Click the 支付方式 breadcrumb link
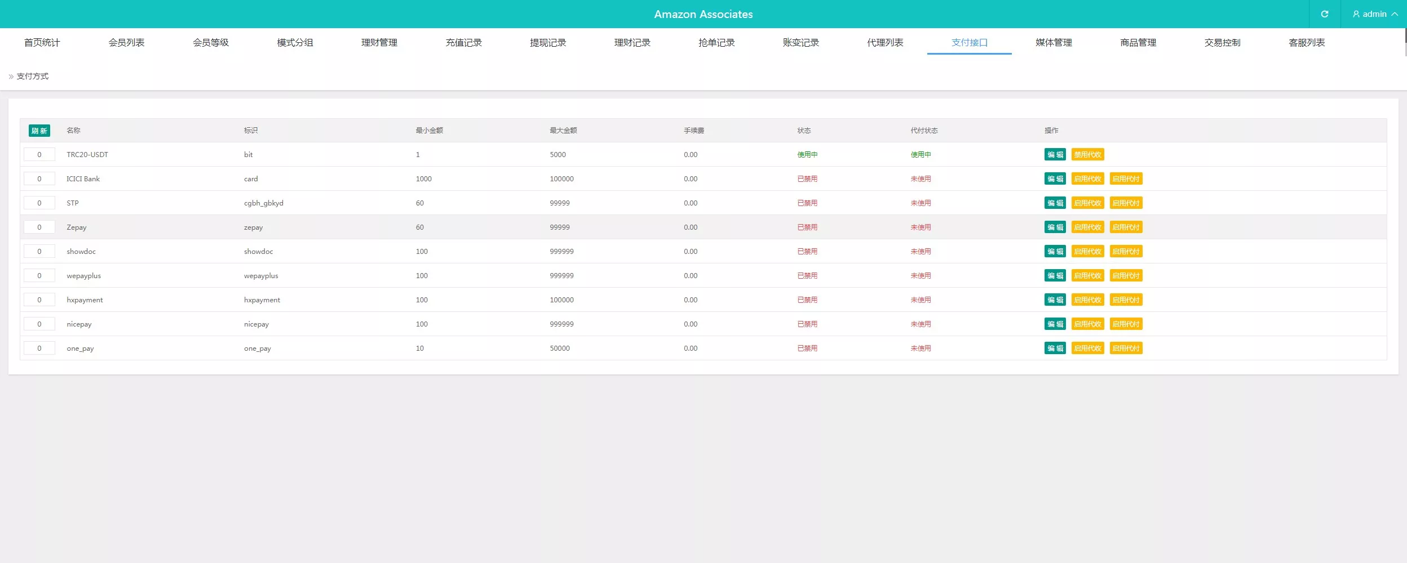Viewport: 1407px width, 563px height. tap(33, 77)
